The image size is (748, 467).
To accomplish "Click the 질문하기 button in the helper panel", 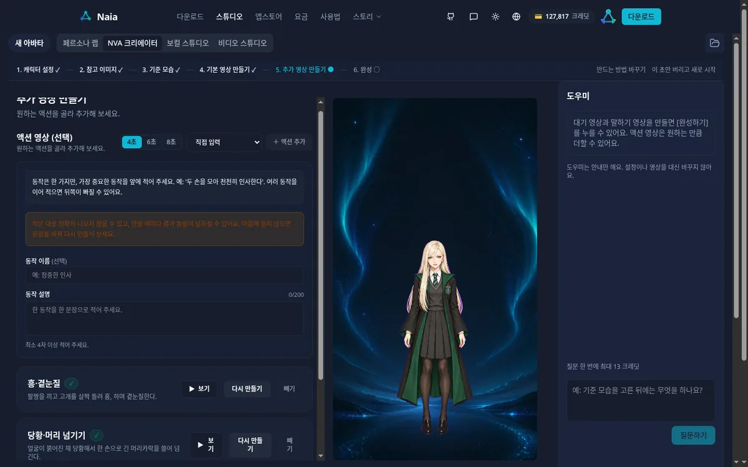I will click(x=693, y=435).
